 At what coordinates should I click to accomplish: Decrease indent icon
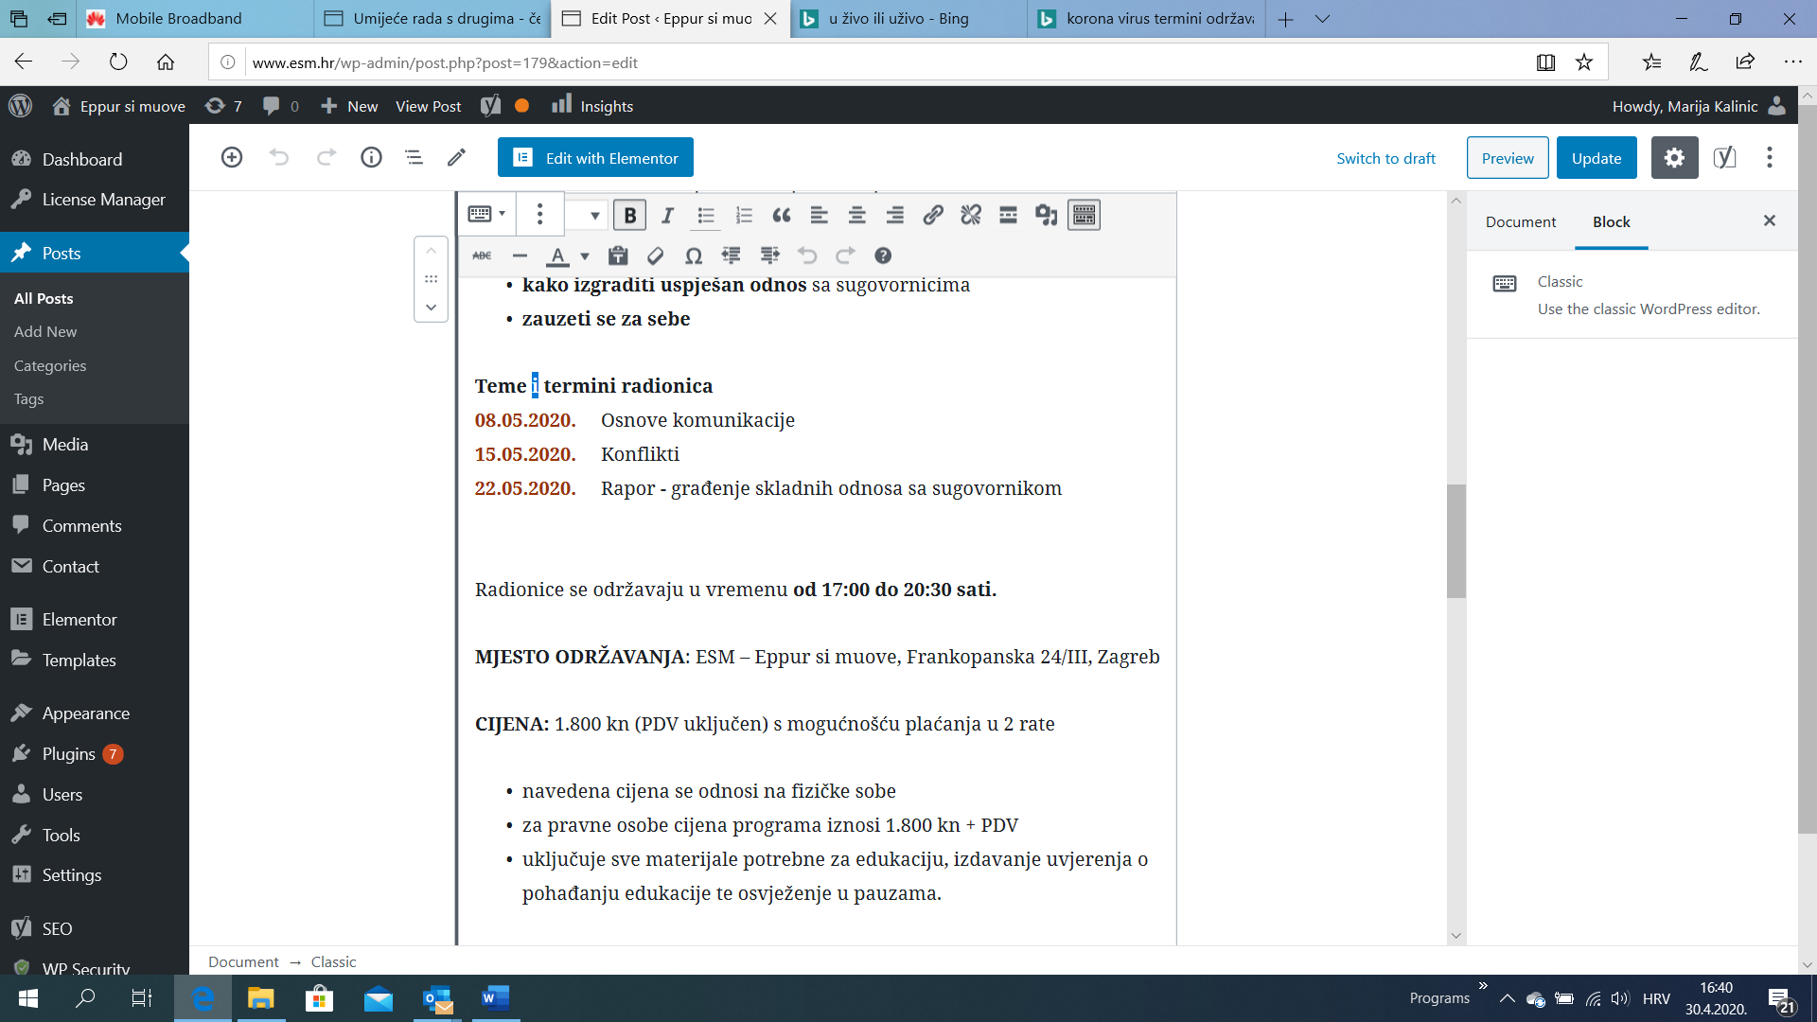731,255
